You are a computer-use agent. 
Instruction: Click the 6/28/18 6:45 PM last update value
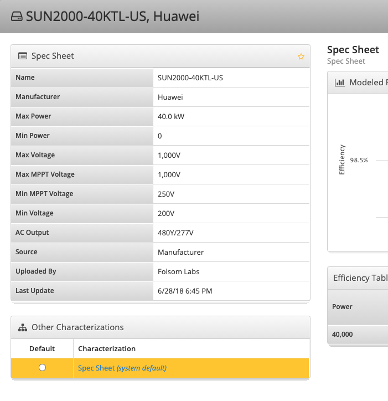coord(185,291)
